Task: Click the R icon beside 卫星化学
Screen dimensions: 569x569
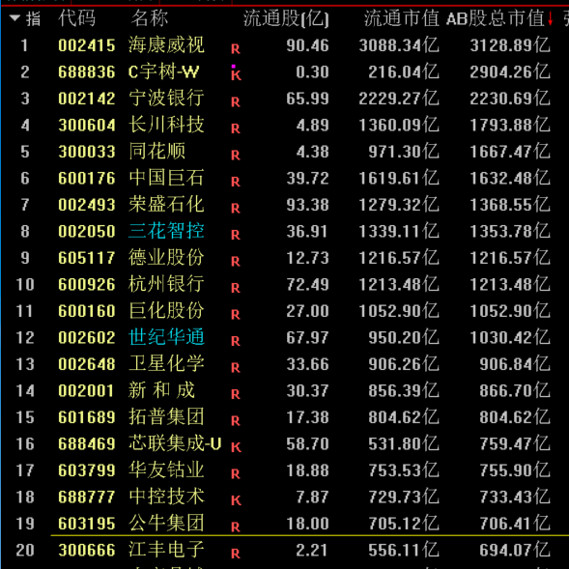Action: coord(236,368)
